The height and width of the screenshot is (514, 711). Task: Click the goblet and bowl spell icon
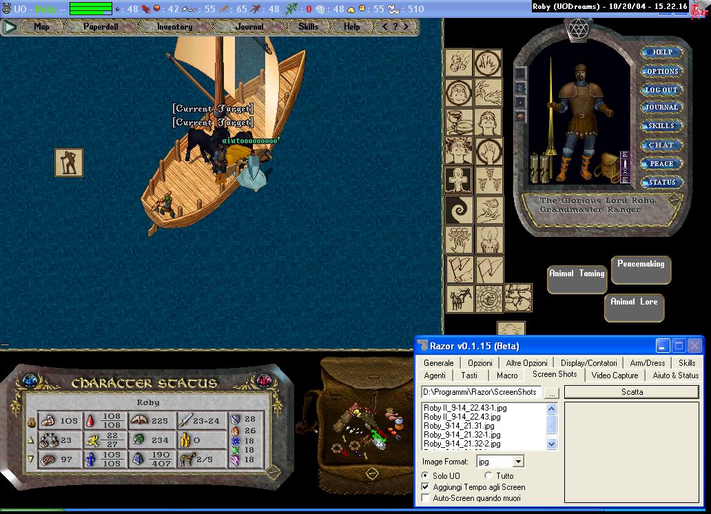pos(458,122)
